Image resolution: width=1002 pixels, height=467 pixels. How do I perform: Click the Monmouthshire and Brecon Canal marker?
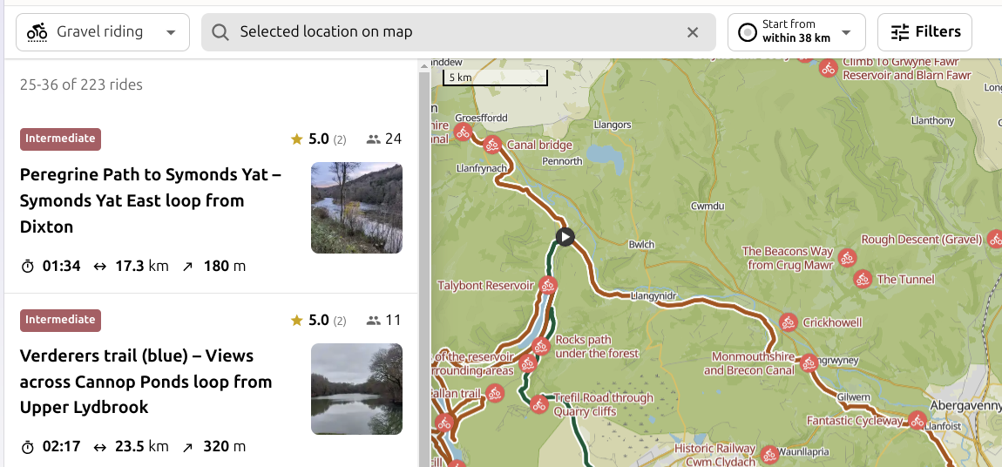(809, 363)
